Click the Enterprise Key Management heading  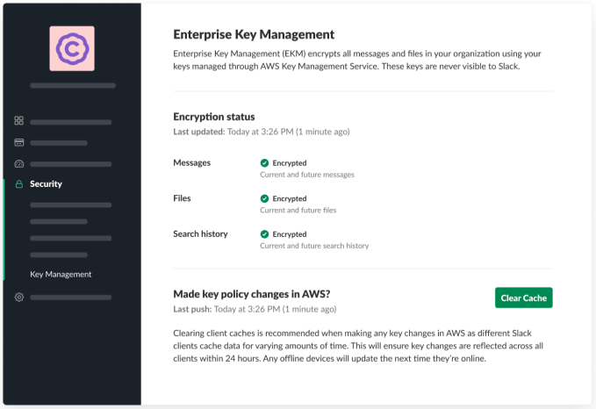254,35
